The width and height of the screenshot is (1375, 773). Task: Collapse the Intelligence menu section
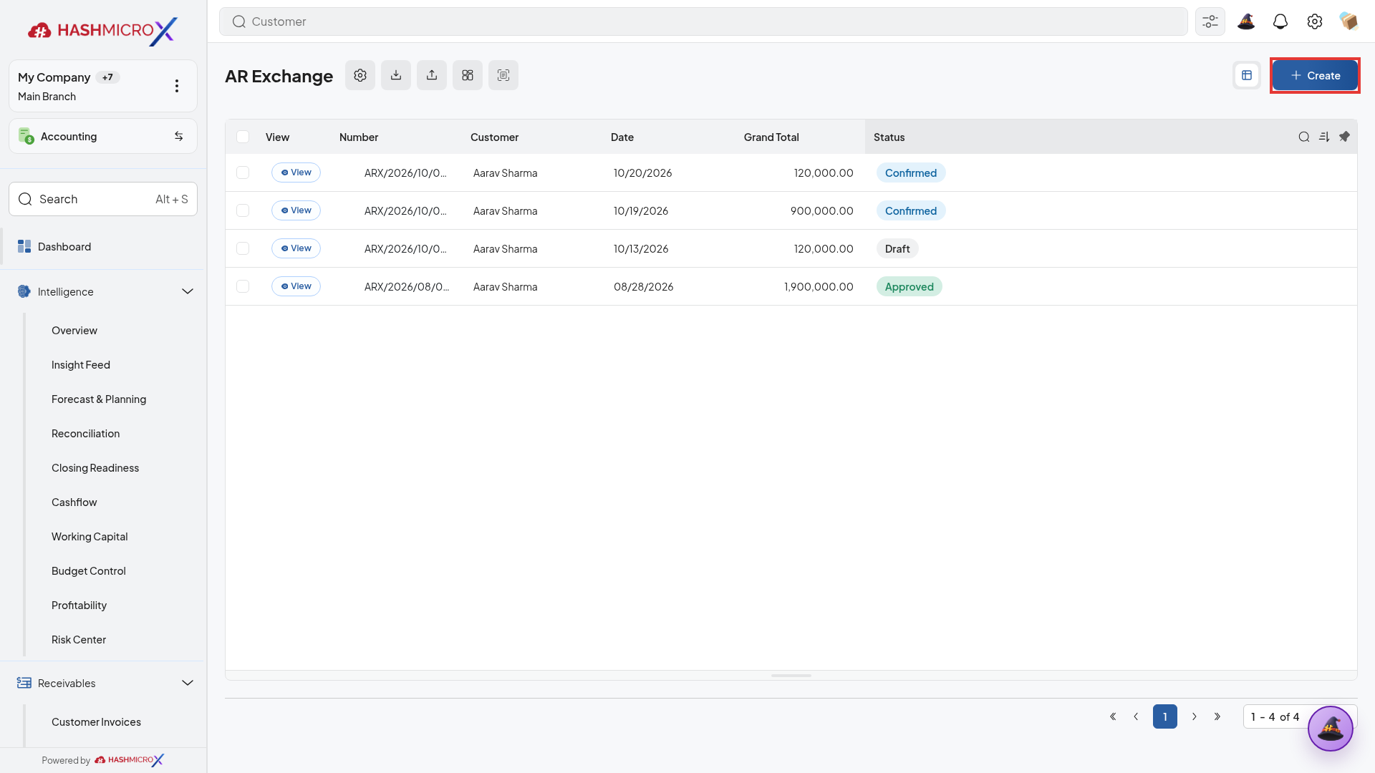click(x=188, y=291)
